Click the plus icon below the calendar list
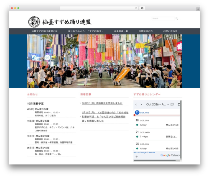Screen dimensions: 209x177 tap(137, 156)
